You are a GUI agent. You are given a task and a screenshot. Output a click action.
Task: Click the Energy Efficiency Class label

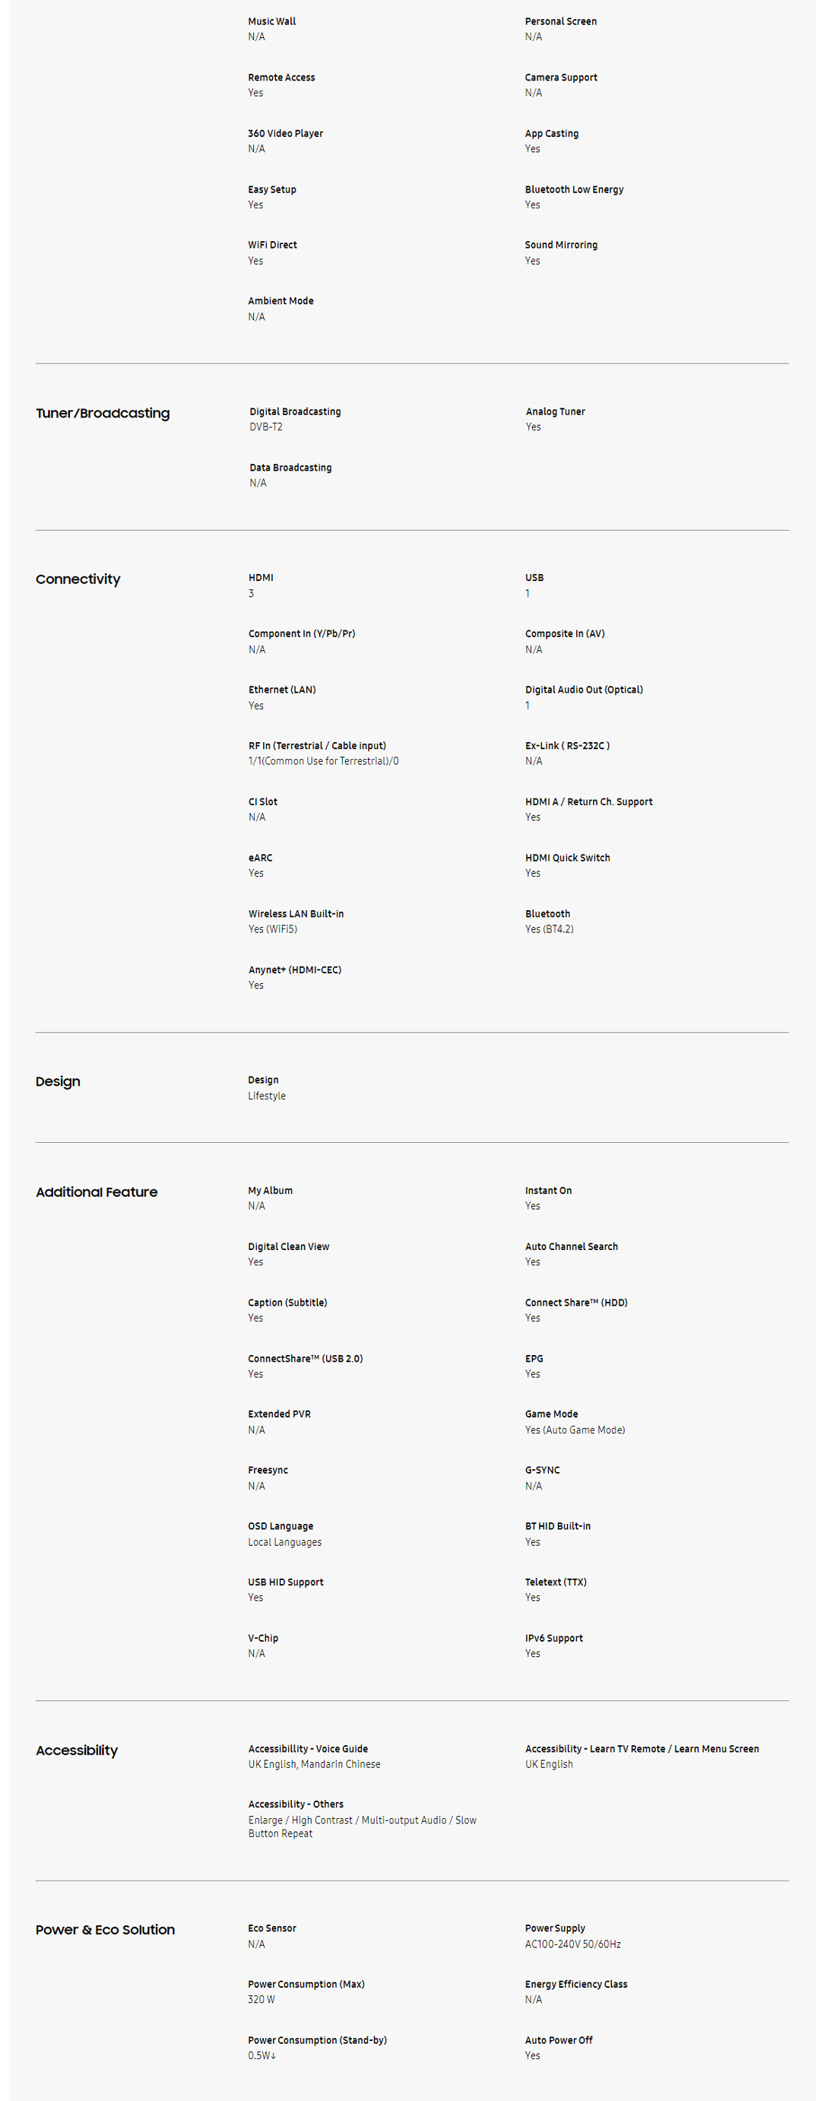coord(575,1985)
